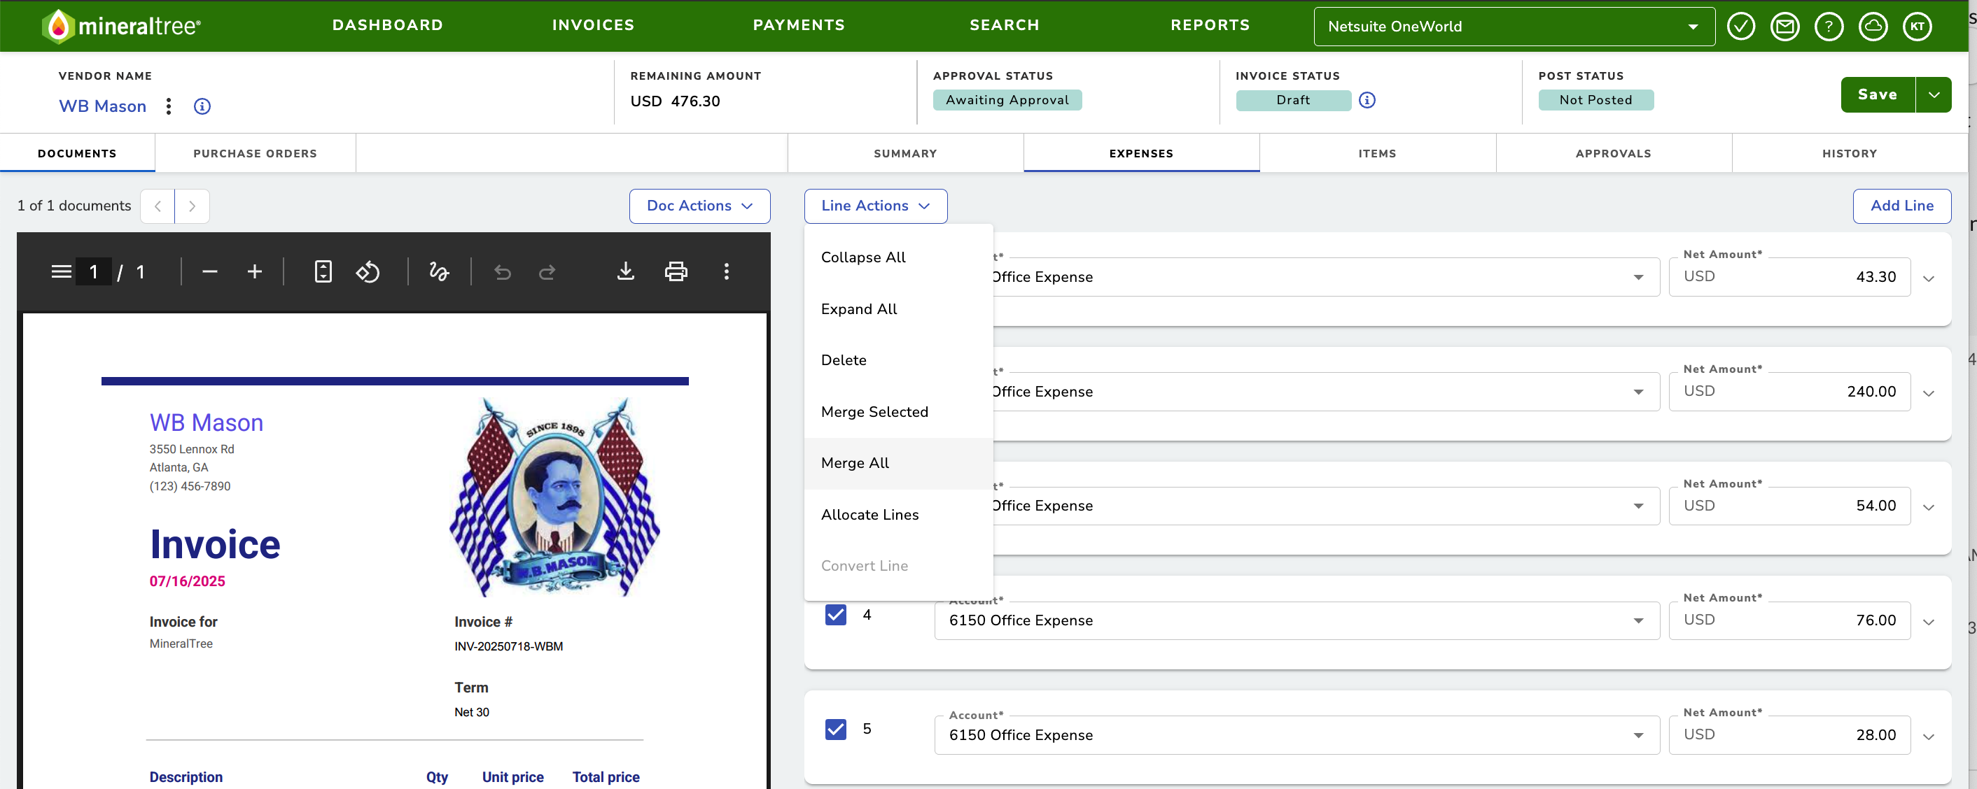Open the checkmark tasks icon in header
The height and width of the screenshot is (789, 1977).
click(x=1740, y=27)
